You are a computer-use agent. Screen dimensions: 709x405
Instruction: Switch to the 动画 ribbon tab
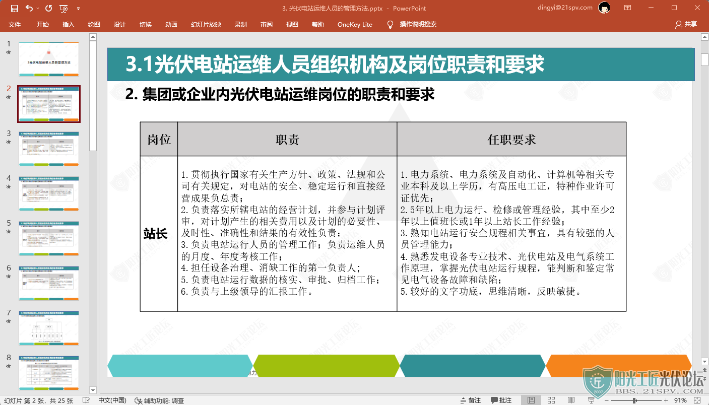click(x=171, y=24)
